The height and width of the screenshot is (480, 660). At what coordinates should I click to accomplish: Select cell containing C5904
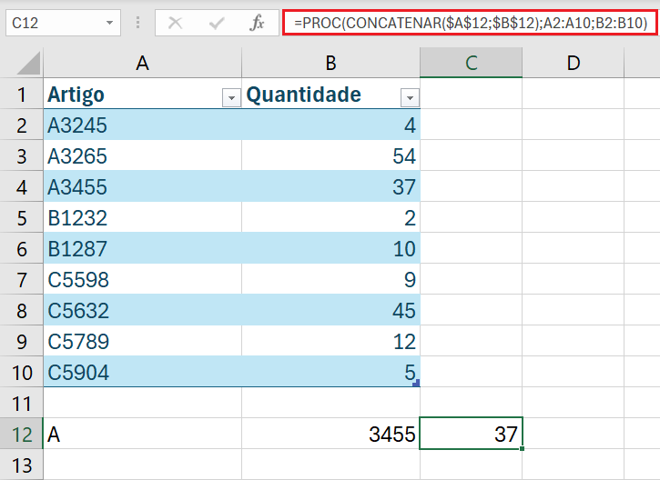tap(142, 372)
